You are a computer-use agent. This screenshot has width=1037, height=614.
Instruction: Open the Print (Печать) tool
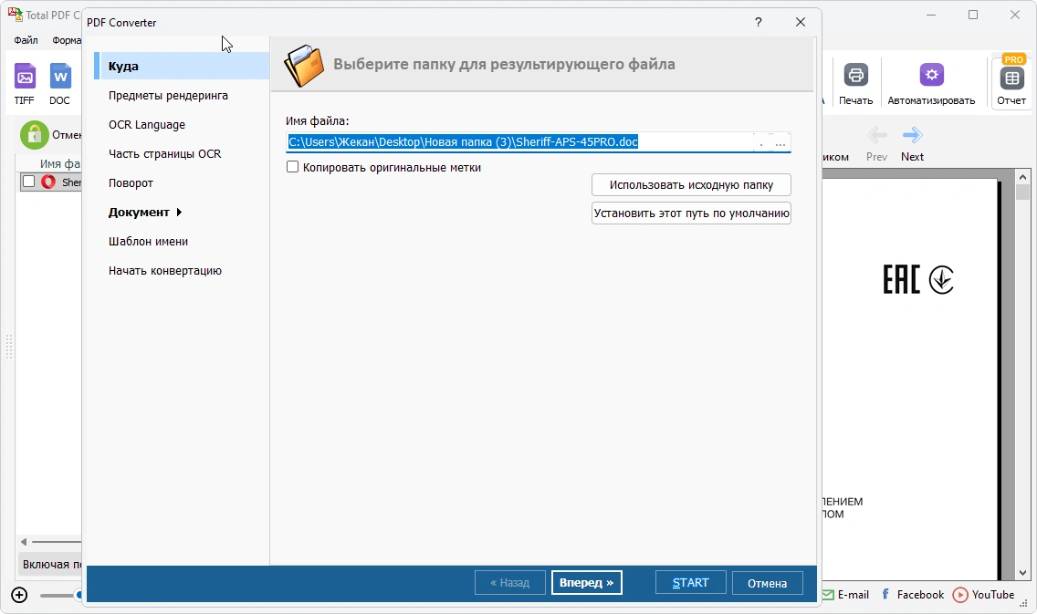(855, 75)
